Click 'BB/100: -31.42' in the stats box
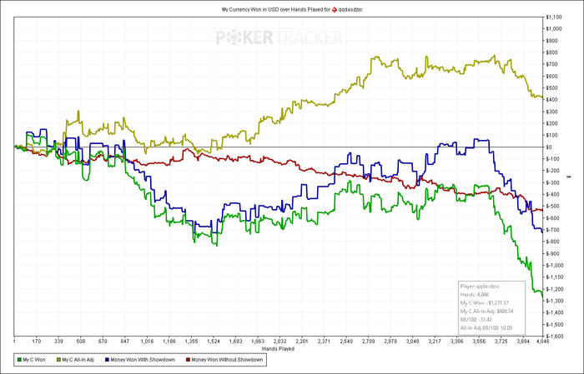The height and width of the screenshot is (374, 584). click(x=476, y=320)
